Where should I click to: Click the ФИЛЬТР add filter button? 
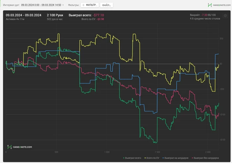pyautogui.click(x=89, y=5)
